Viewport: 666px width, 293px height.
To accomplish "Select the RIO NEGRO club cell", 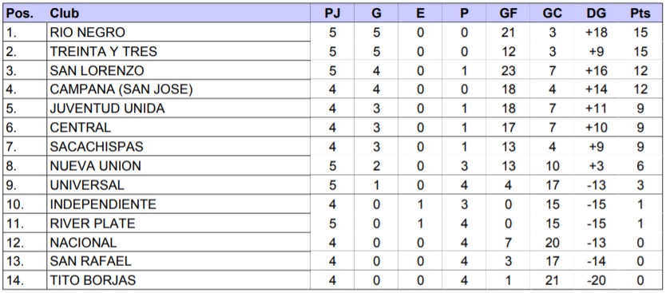I will pyautogui.click(x=178, y=32).
